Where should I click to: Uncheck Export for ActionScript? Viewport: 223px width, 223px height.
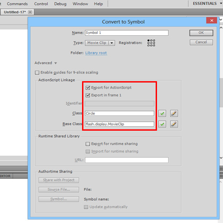[88, 88]
